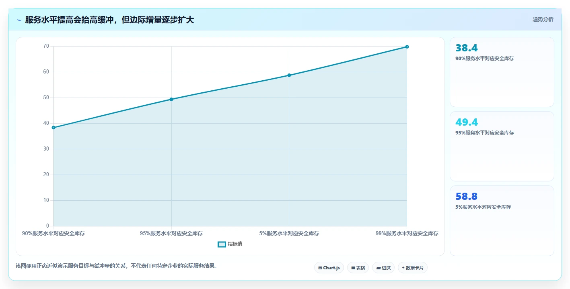Screen dimensions: 570x289
Task: Select the 进度 tag
Action: pyautogui.click(x=383, y=268)
